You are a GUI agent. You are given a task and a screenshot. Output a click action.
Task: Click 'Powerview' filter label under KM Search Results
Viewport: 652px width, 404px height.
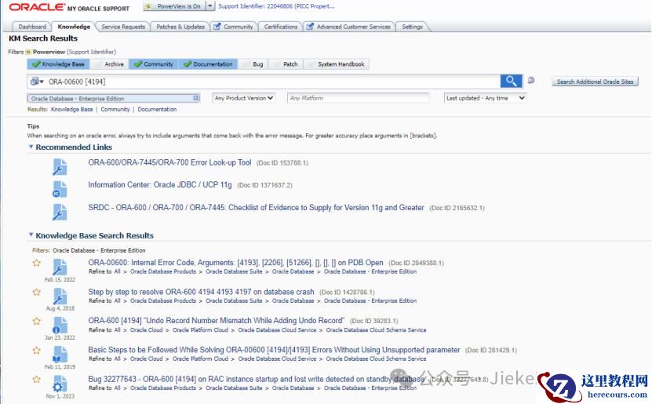click(49, 52)
